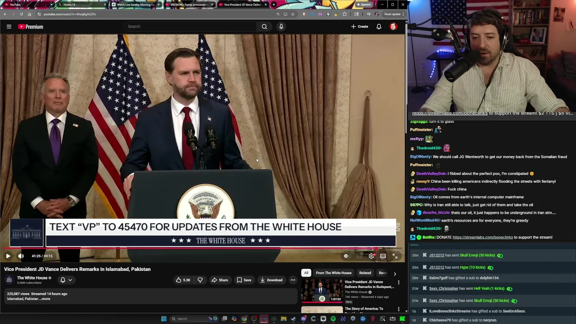Open the browser home page

tap(29, 14)
